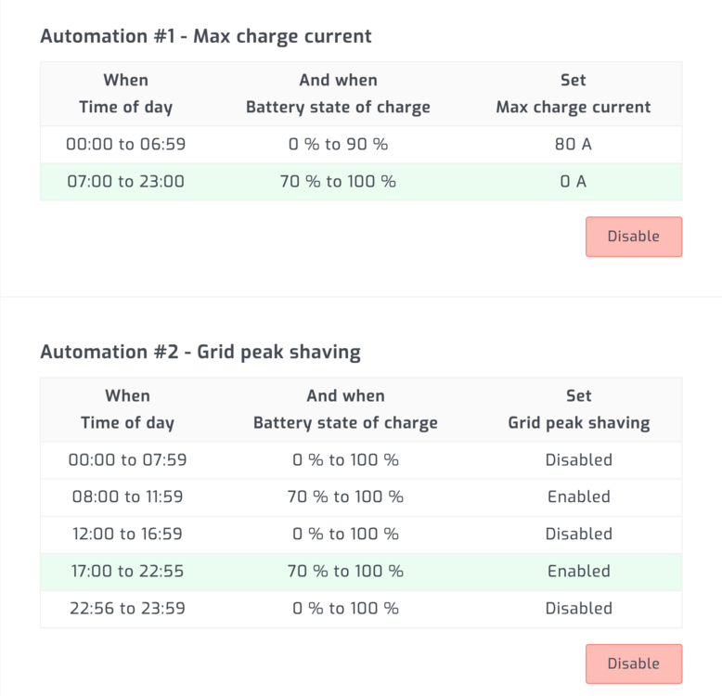Click the Set Max charge current column header
Image resolution: width=722 pixels, height=696 pixels.
573,94
